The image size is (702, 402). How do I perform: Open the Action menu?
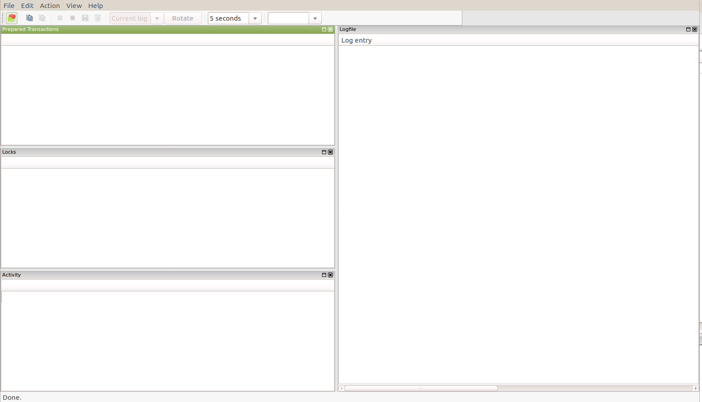(50, 5)
